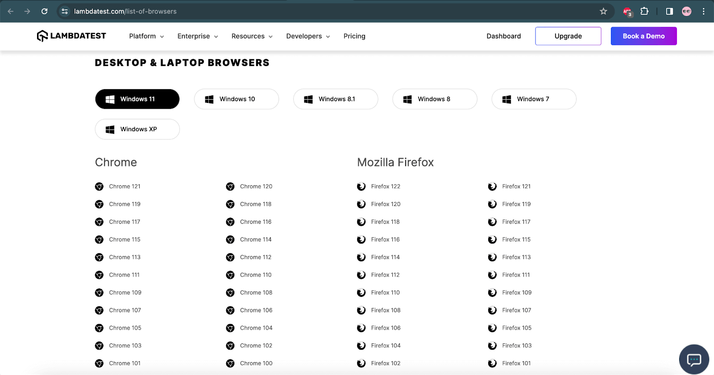Expand the Developers menu
This screenshot has height=375, width=714.
pyautogui.click(x=308, y=36)
